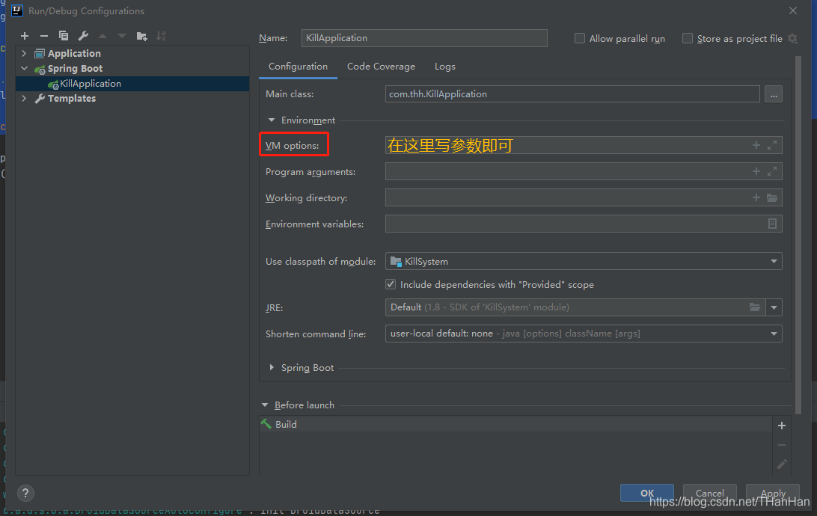Screen dimensions: 817x516
Task: Browse for working directory folder
Action: pyautogui.click(x=772, y=197)
